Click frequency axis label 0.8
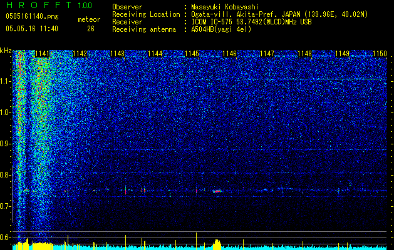The height and width of the screenshot is (250, 394). [x=5, y=175]
